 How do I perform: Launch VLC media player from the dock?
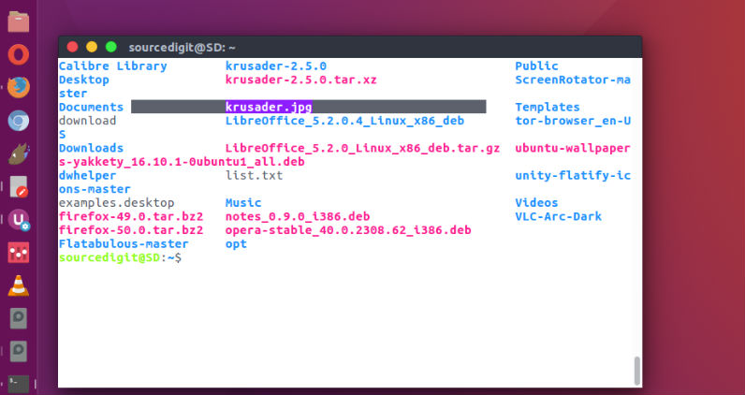coord(19,285)
